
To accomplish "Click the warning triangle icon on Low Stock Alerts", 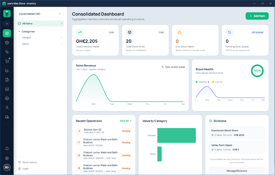I will click(x=179, y=32).
